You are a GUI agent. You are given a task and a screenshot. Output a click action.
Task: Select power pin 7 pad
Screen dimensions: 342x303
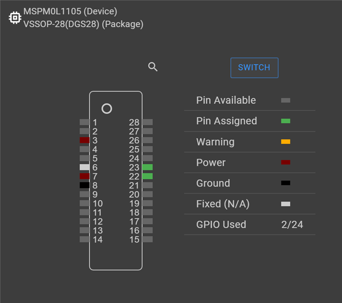pos(84,176)
